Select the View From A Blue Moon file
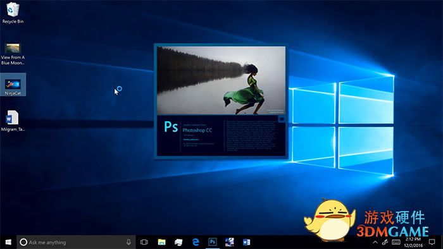Image resolution: width=443 pixels, height=249 pixels. point(13,54)
